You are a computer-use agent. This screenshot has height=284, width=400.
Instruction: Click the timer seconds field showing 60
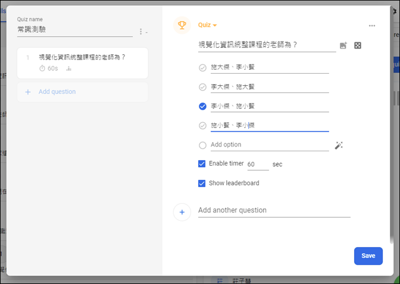click(x=257, y=164)
